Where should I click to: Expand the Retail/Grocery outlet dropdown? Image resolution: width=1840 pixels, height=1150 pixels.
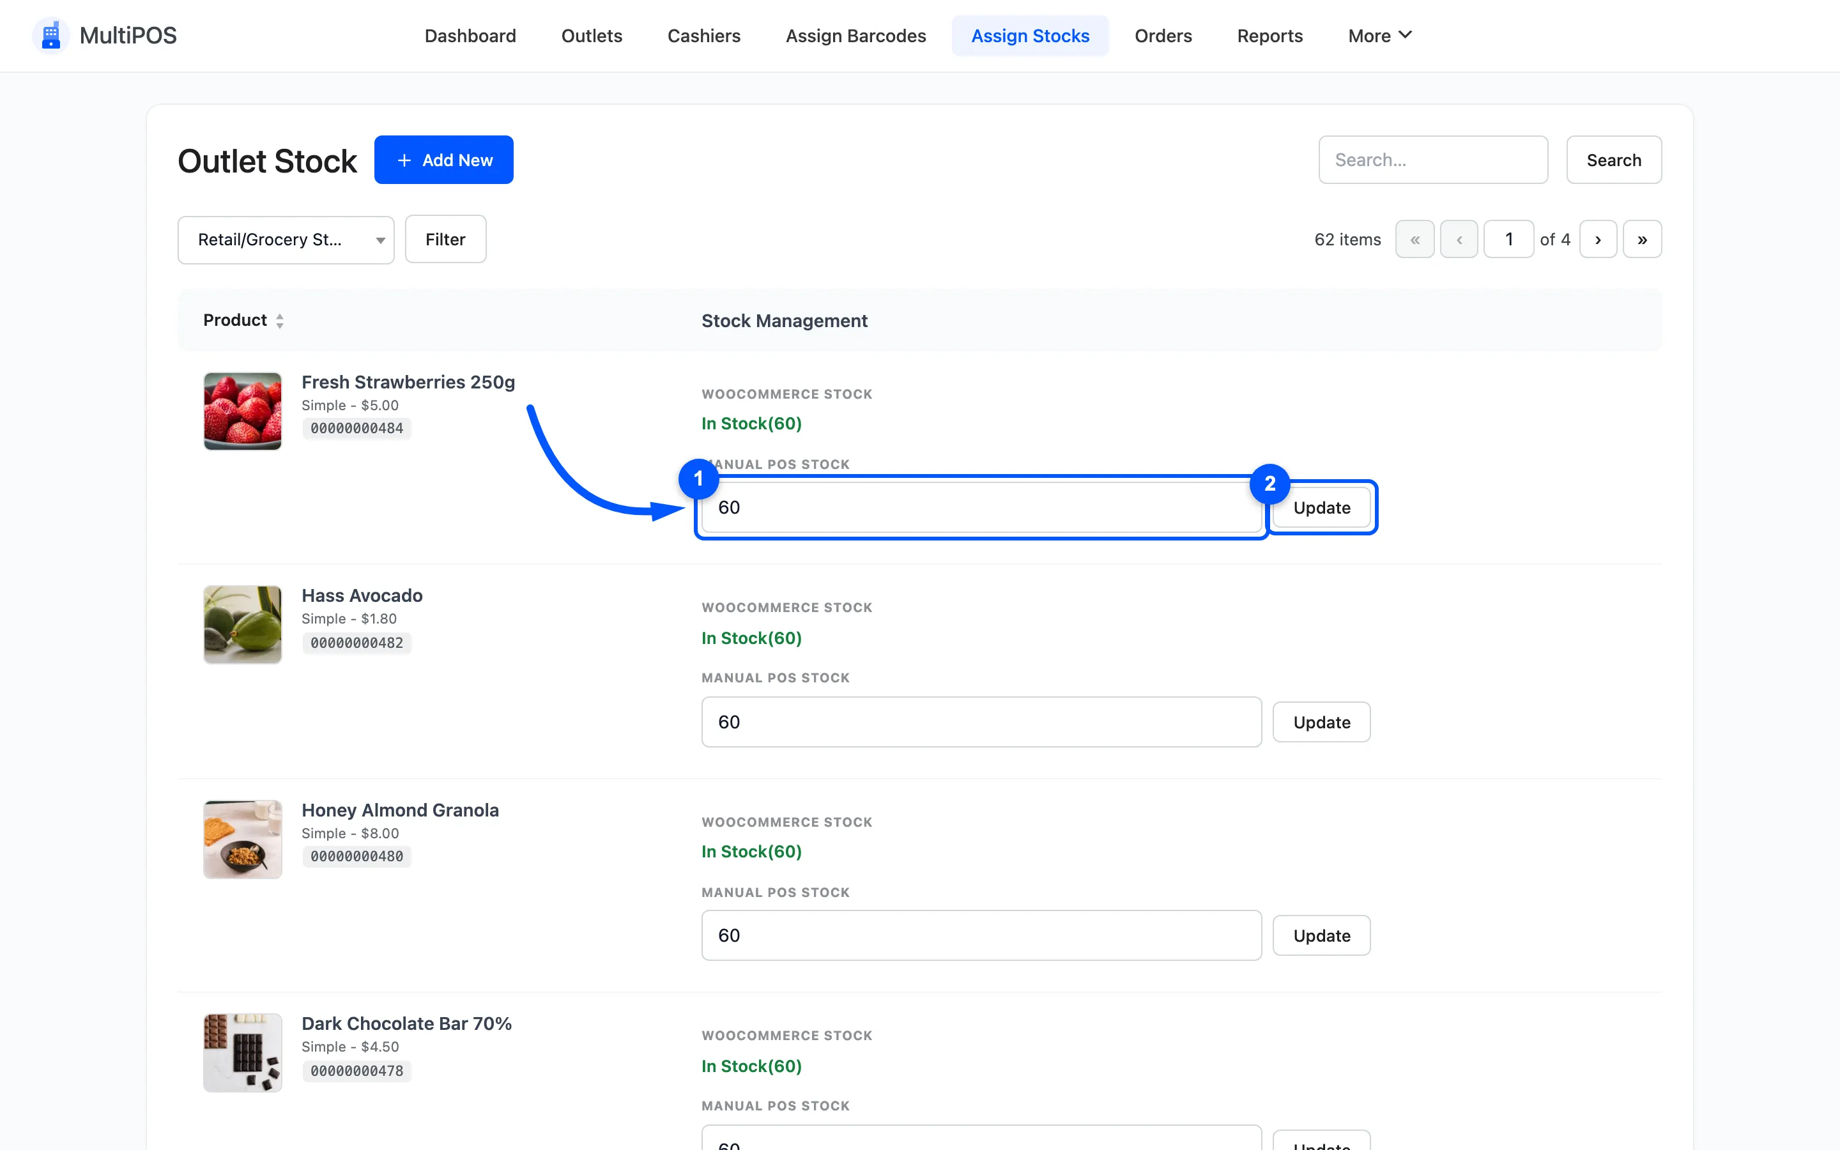tap(286, 240)
